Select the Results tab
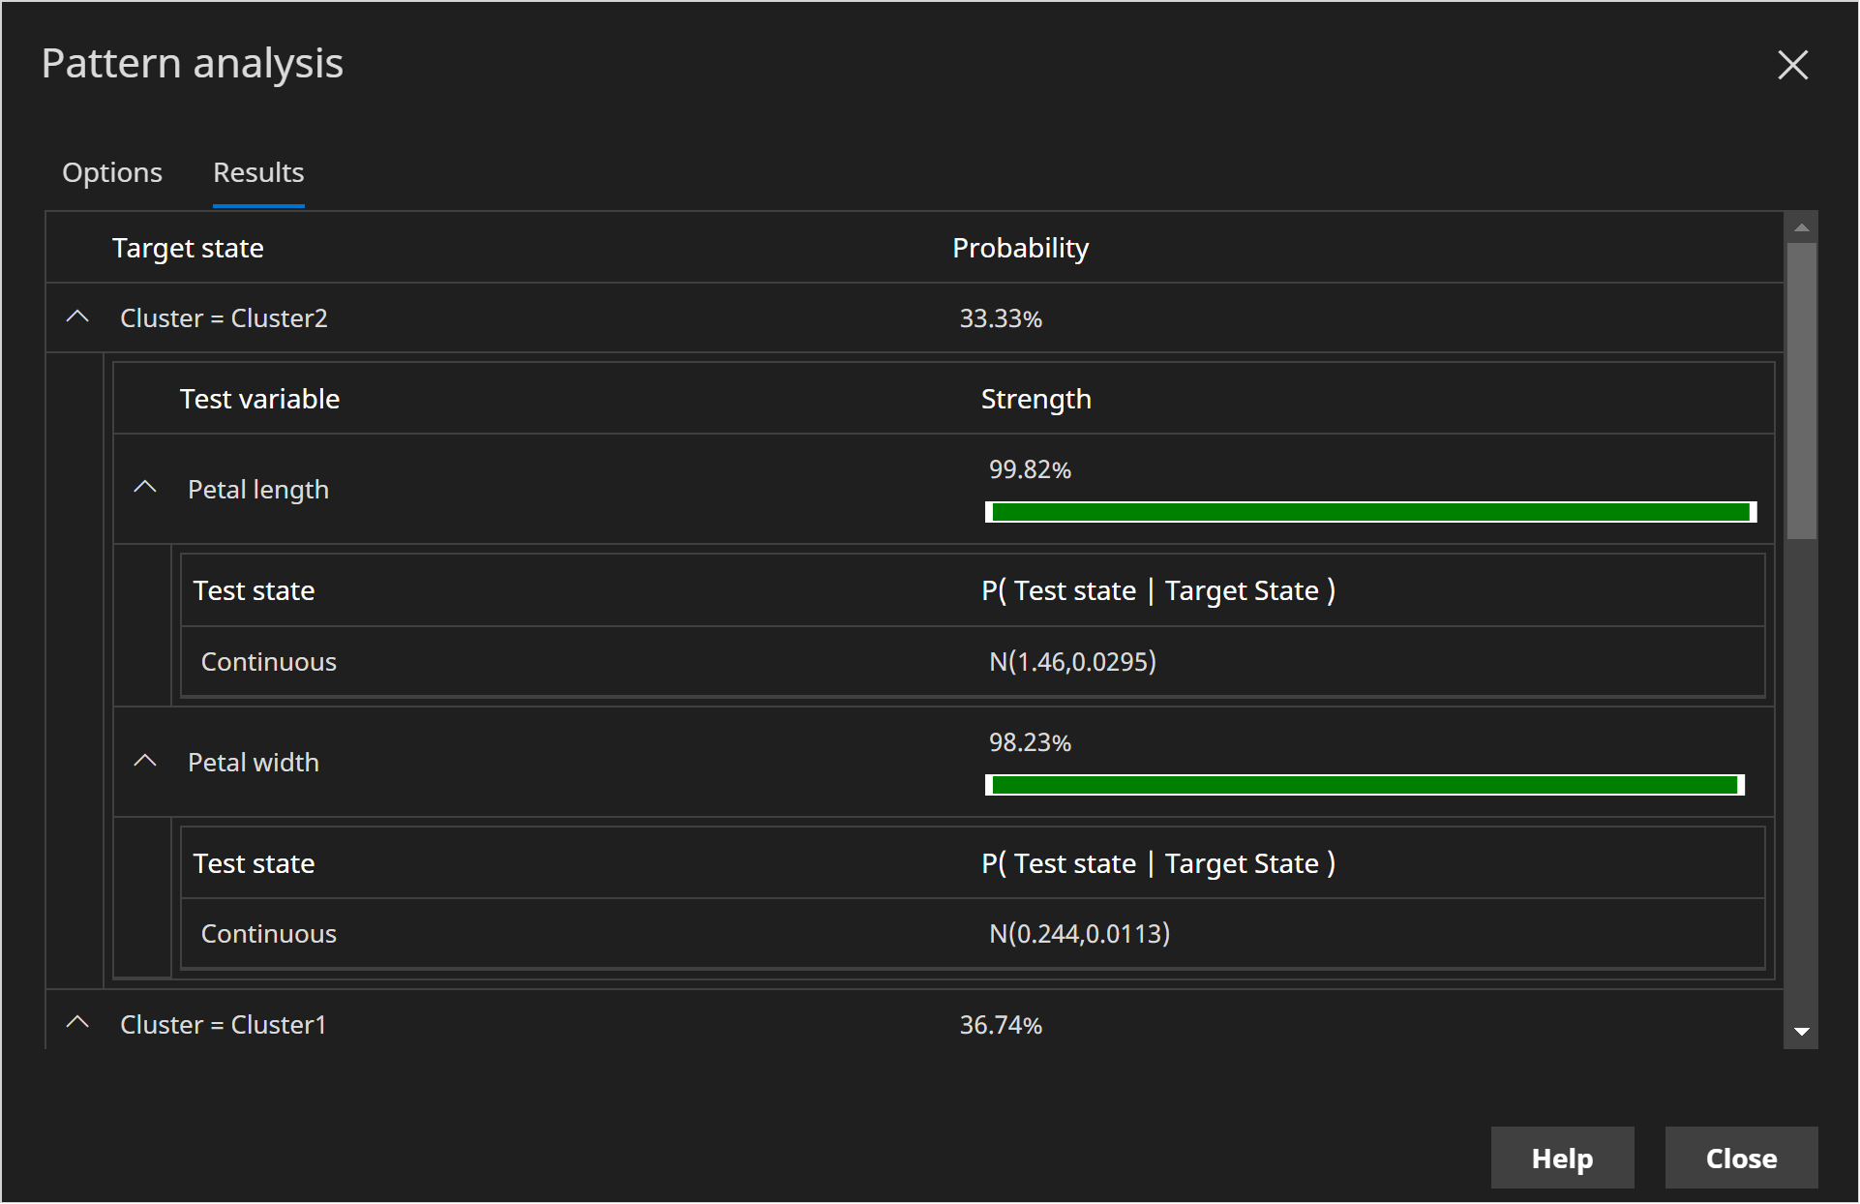The image size is (1860, 1204). (258, 172)
